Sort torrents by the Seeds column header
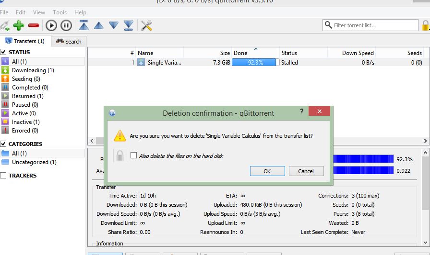This screenshot has height=255, width=430. pos(400,53)
